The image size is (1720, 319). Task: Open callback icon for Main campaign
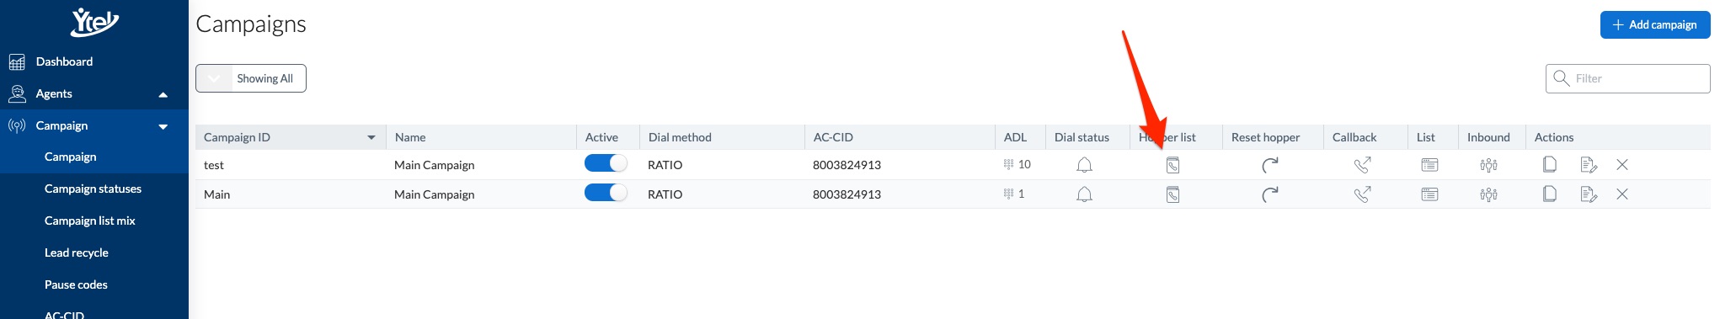[x=1362, y=194]
